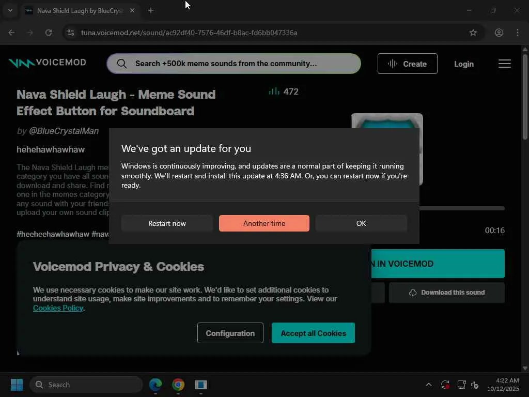529x397 pixels.
Task: Click the Voicemod logo
Action: 47,63
